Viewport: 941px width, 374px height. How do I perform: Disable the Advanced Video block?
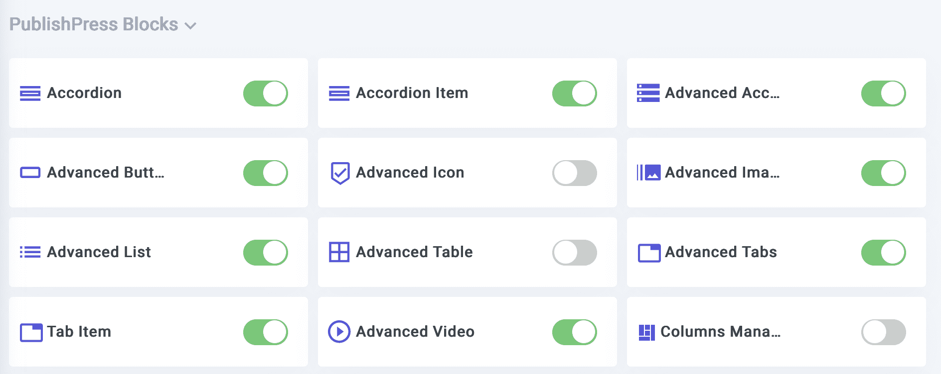pyautogui.click(x=575, y=332)
